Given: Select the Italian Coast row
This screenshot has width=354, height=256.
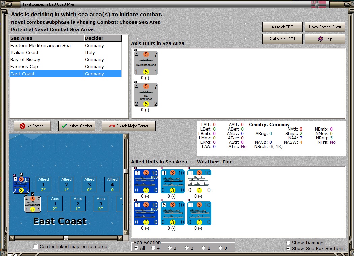Looking at the screenshot, I should (66, 53).
